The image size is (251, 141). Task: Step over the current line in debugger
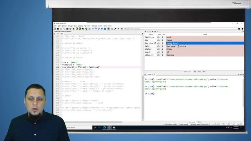click(x=93, y=29)
